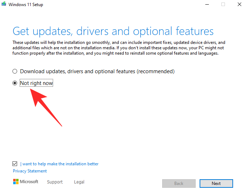Screen dimensions: 247x196
Task: Click the paragraph beginning 'These updates will help'
Action: point(119,48)
